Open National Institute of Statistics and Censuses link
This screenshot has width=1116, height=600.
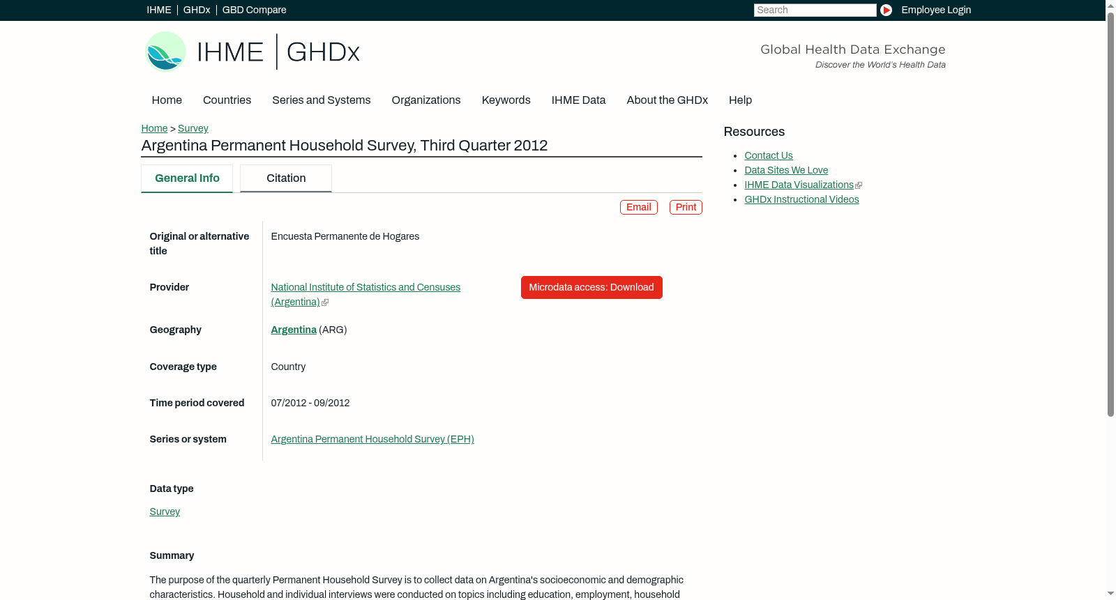point(365,295)
